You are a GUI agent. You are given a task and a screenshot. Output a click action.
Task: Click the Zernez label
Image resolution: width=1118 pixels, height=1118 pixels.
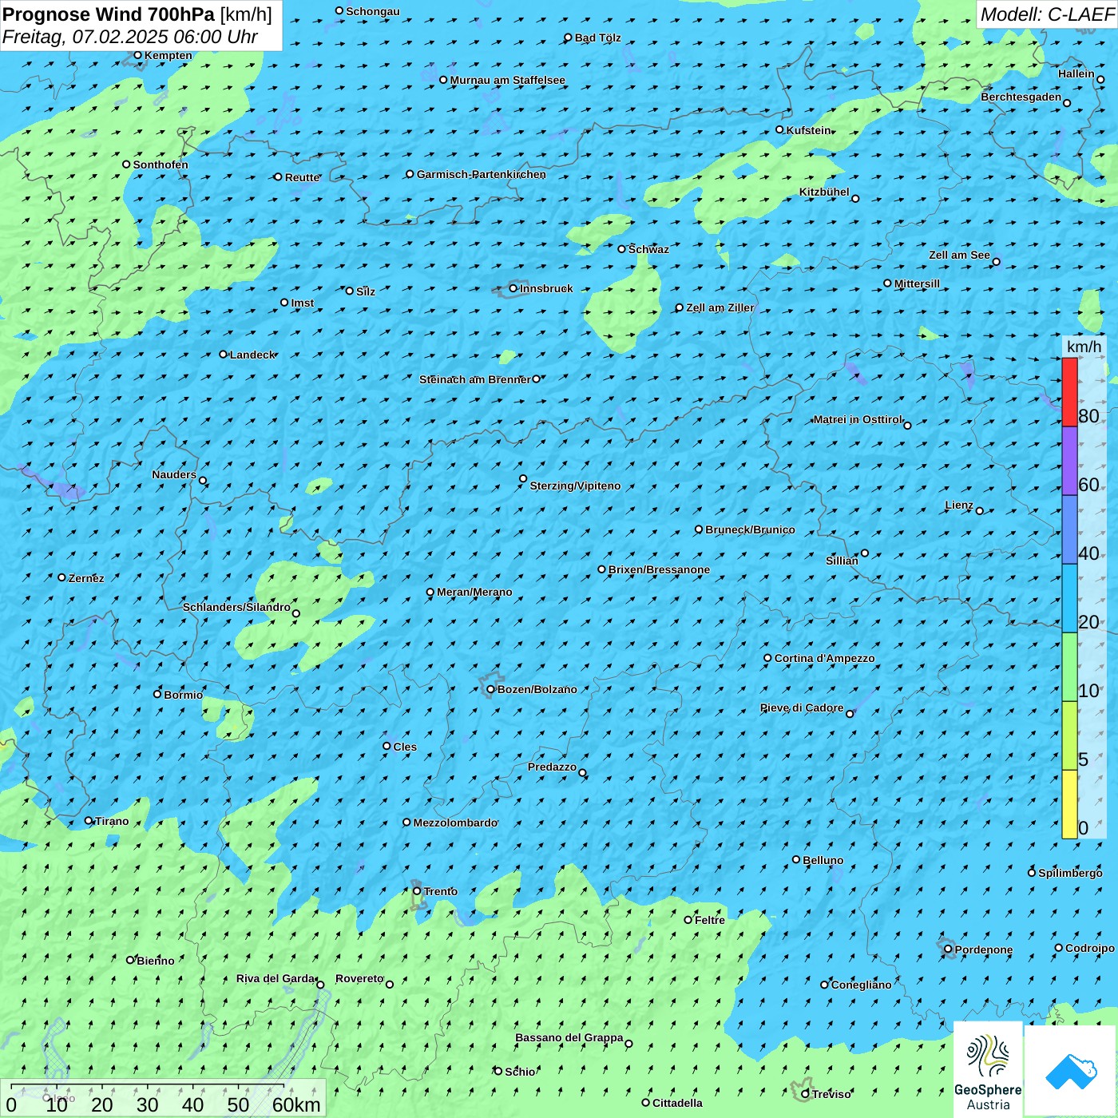click(86, 578)
